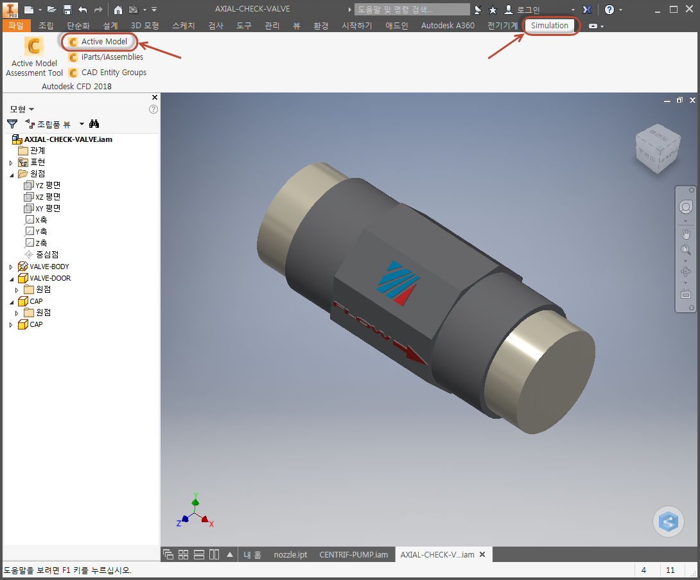The width and height of the screenshot is (700, 580).
Task: Go to Home view icon
Action: [x=118, y=10]
